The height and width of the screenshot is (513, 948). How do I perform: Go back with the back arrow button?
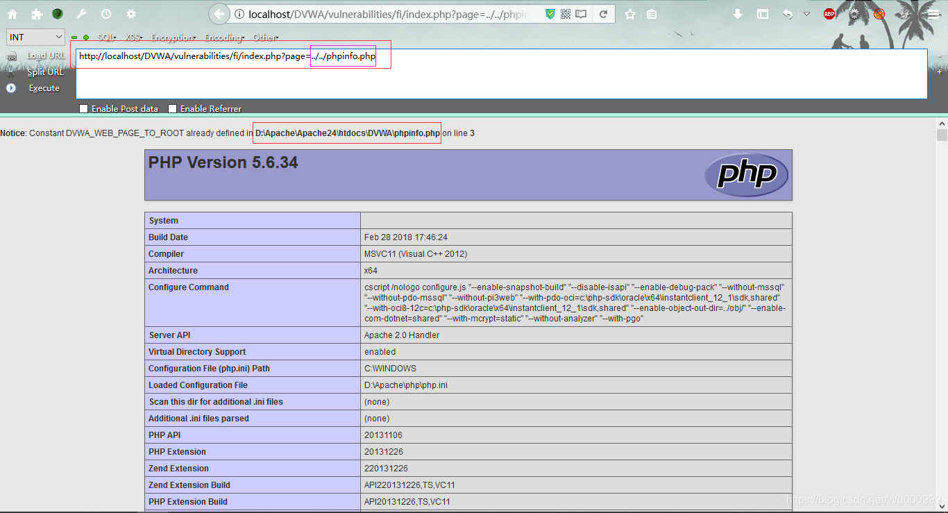[x=219, y=14]
